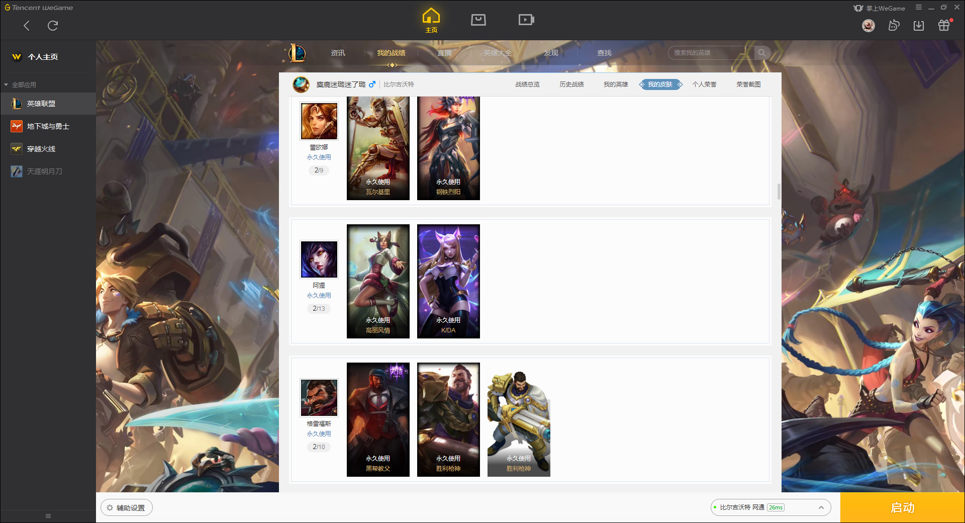
Task: Click the Tencent WeGame logo
Action: (x=39, y=8)
